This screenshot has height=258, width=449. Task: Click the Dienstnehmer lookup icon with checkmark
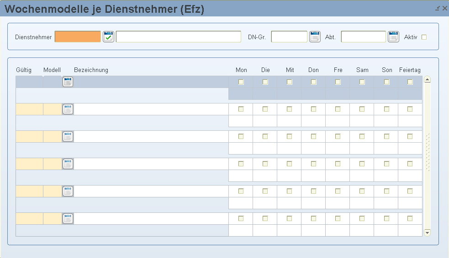tap(108, 37)
